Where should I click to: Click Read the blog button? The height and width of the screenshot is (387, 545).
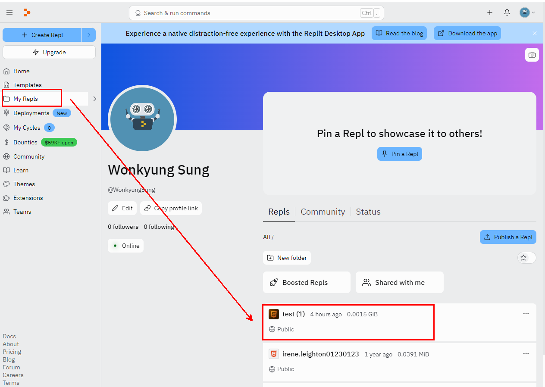399,33
